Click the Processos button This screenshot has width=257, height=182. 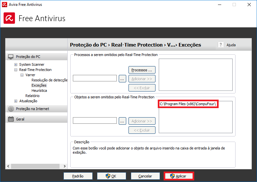point(142,70)
